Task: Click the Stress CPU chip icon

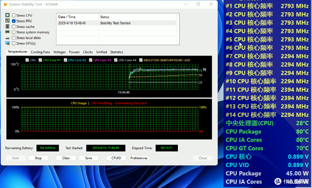Action: (7, 15)
